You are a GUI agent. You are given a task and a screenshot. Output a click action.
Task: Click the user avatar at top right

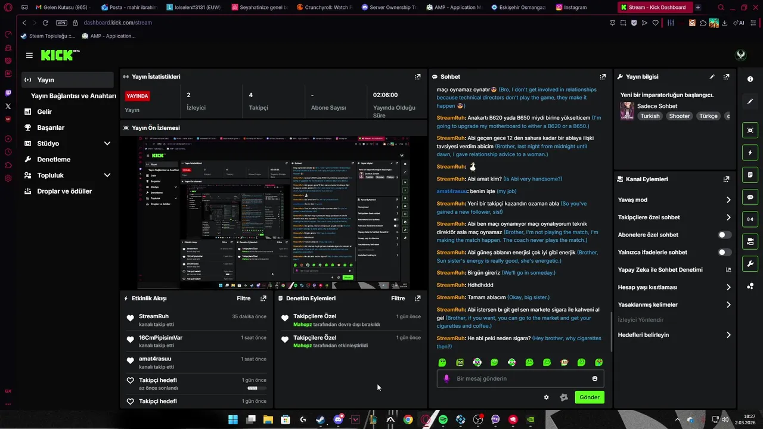[740, 55]
